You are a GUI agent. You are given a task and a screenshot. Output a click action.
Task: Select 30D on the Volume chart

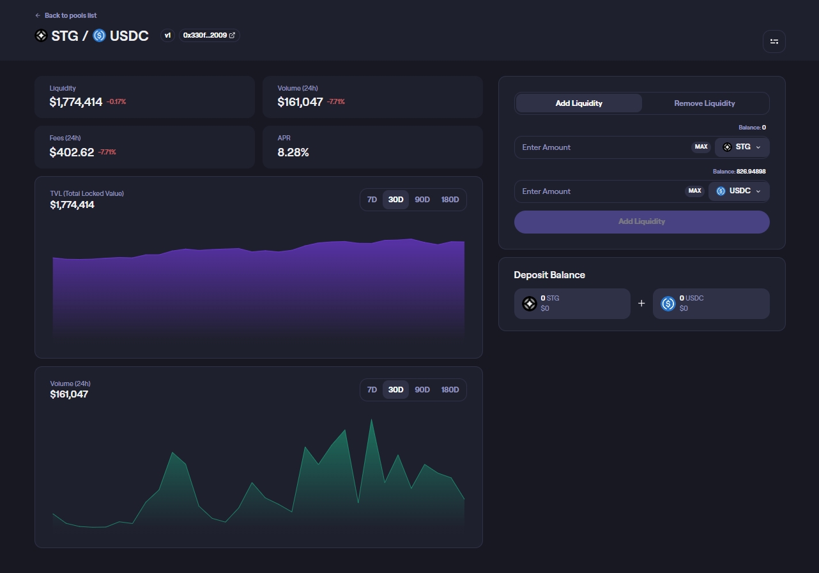pos(395,390)
